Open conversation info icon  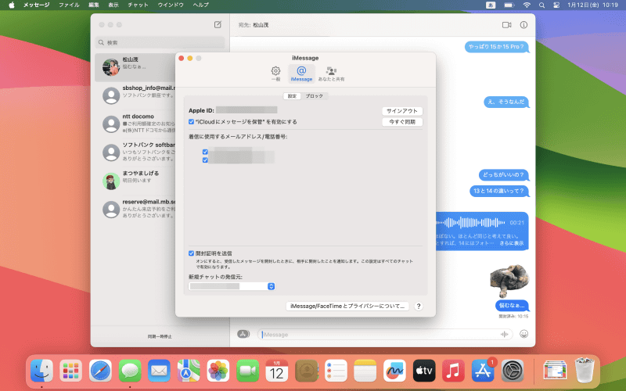523,25
